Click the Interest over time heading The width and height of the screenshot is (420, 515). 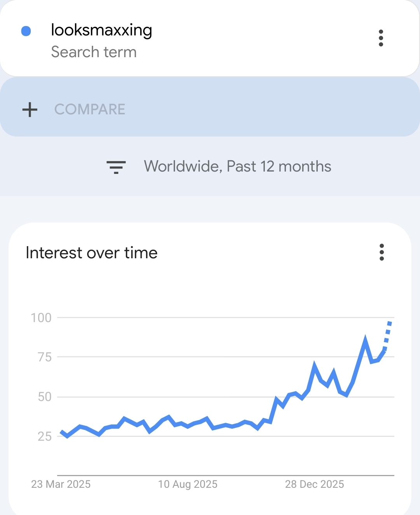92,253
